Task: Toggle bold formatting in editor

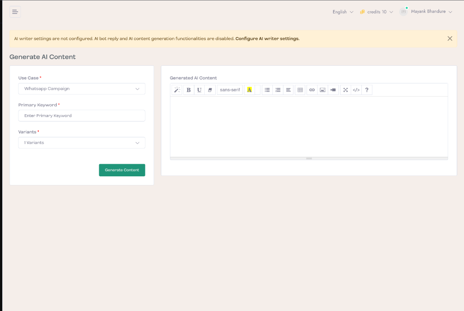Action: [x=188, y=90]
